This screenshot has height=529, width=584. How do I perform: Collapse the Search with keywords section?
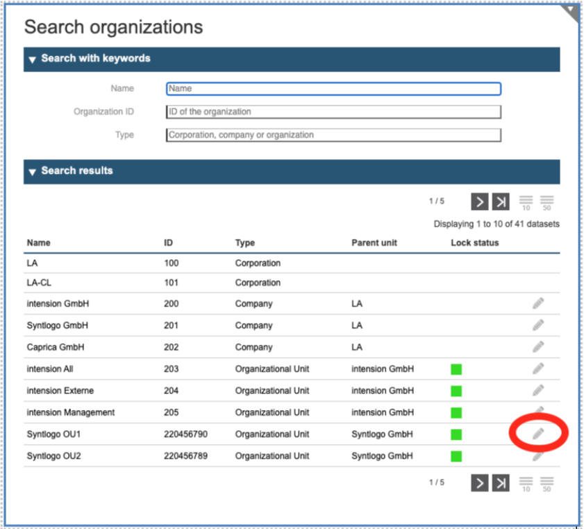pos(32,59)
